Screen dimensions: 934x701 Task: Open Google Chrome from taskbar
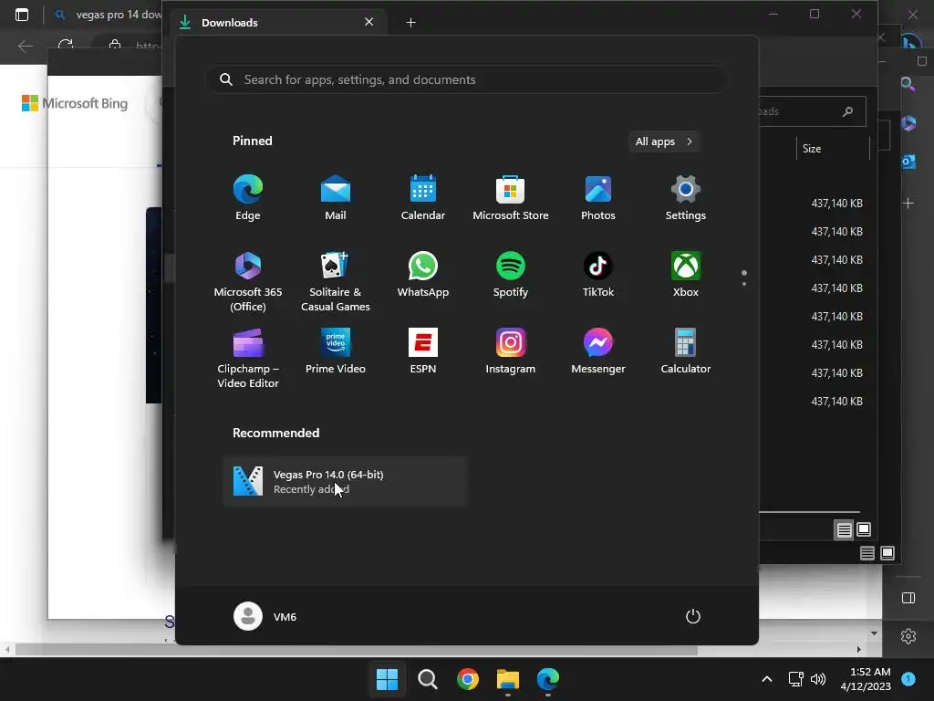pos(468,679)
